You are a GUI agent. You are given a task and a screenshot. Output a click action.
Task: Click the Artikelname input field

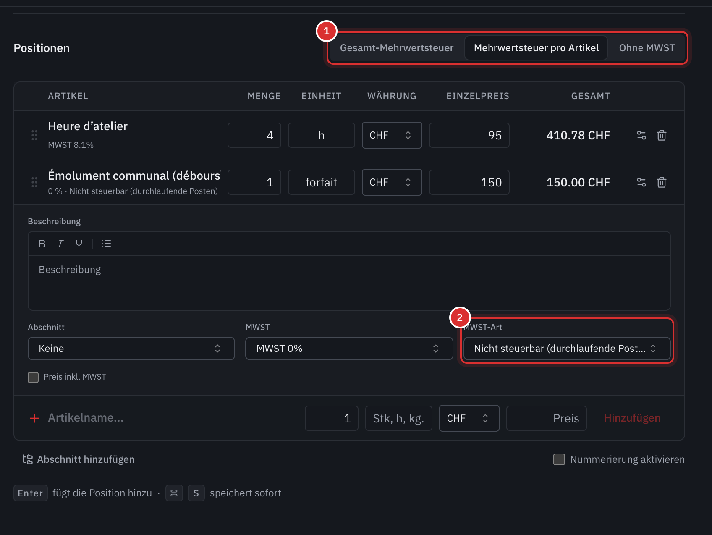pos(172,418)
